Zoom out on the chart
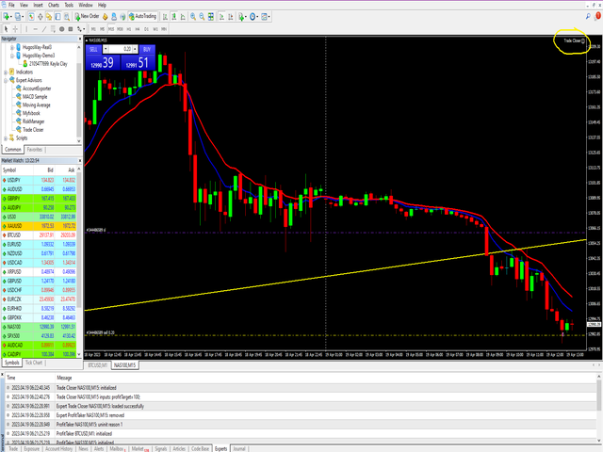The image size is (603, 452). coord(202,17)
